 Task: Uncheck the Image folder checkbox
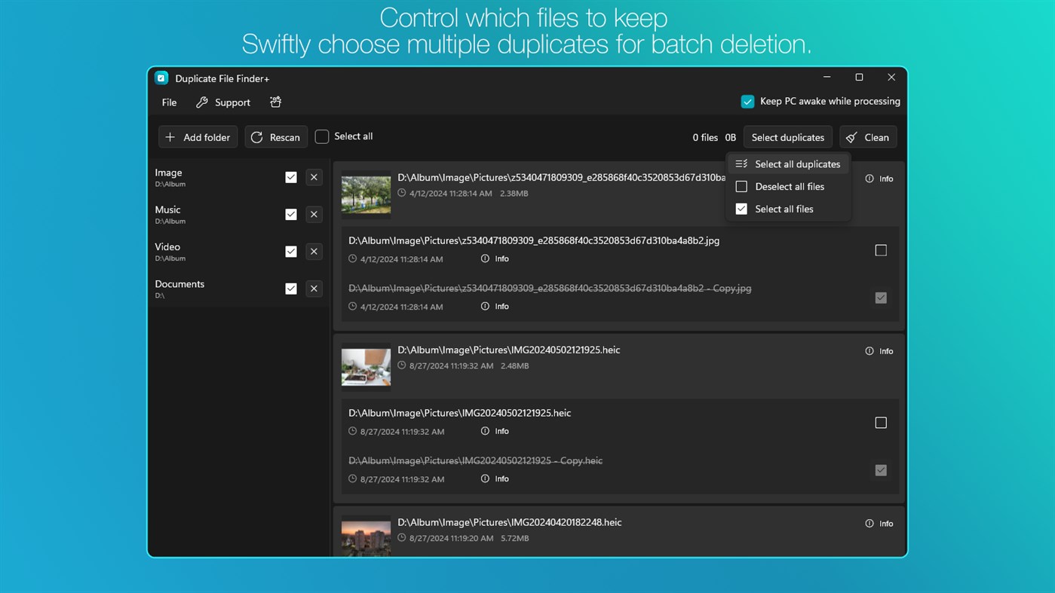[291, 177]
